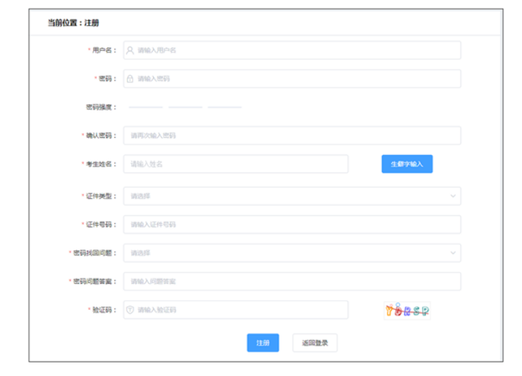The height and width of the screenshot is (376, 522).
Task: Submit form with the 注册 button
Action: tap(263, 343)
